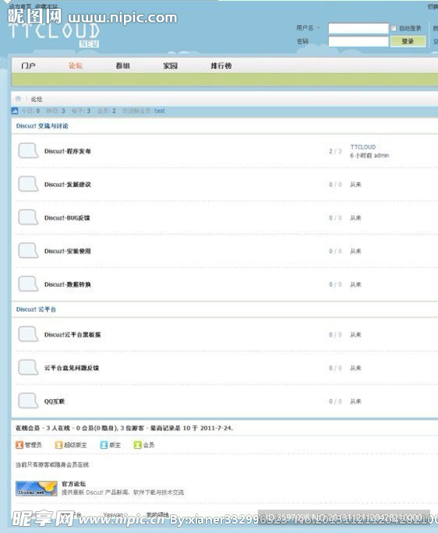This screenshot has height=533, width=438.
Task: Click the Discuz.net official forum logo
Action: click(37, 489)
